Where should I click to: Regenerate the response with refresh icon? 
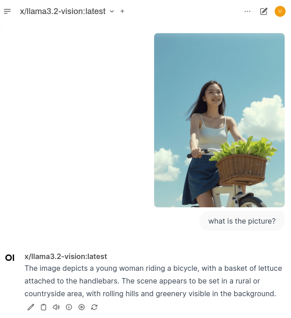pos(94,307)
